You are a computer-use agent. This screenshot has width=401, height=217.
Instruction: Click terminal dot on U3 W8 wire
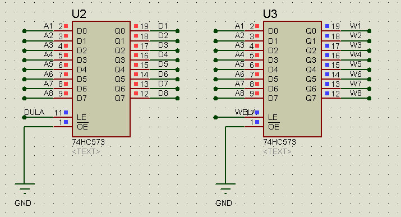pos(369,98)
